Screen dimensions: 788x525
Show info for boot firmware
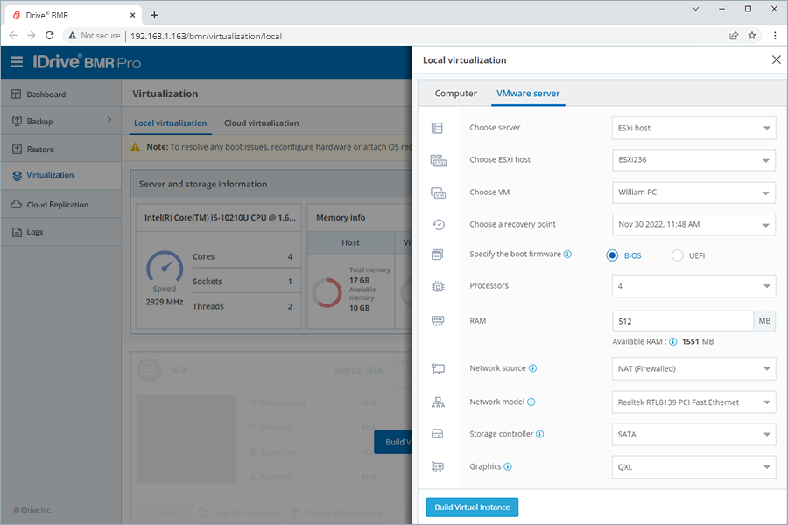pos(567,255)
